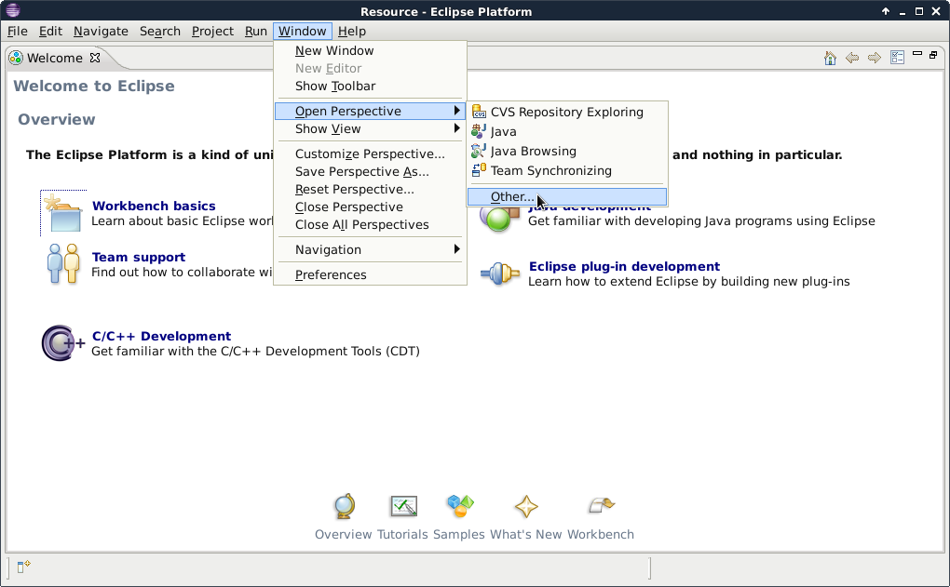Image resolution: width=950 pixels, height=587 pixels.
Task: Restore the Welcome view panel
Action: pyautogui.click(x=933, y=55)
